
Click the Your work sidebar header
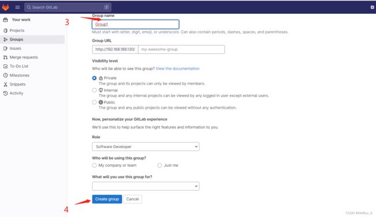(21, 20)
